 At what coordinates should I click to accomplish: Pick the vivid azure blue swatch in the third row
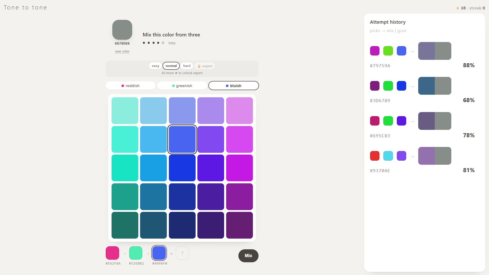click(153, 168)
